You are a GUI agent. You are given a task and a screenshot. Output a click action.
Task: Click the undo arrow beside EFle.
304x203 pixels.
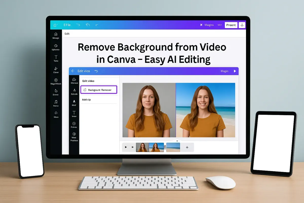pyautogui.click(x=78, y=25)
